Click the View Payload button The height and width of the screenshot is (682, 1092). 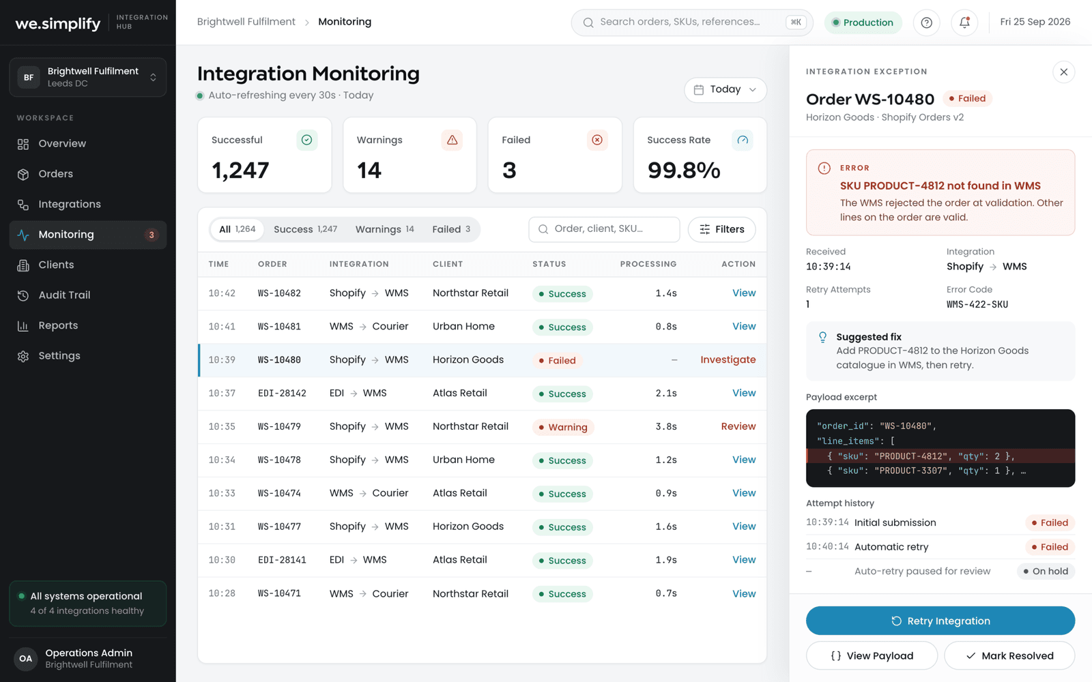[872, 655]
